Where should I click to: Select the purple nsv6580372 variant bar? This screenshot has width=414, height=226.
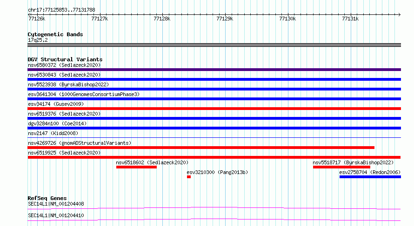coord(214,70)
